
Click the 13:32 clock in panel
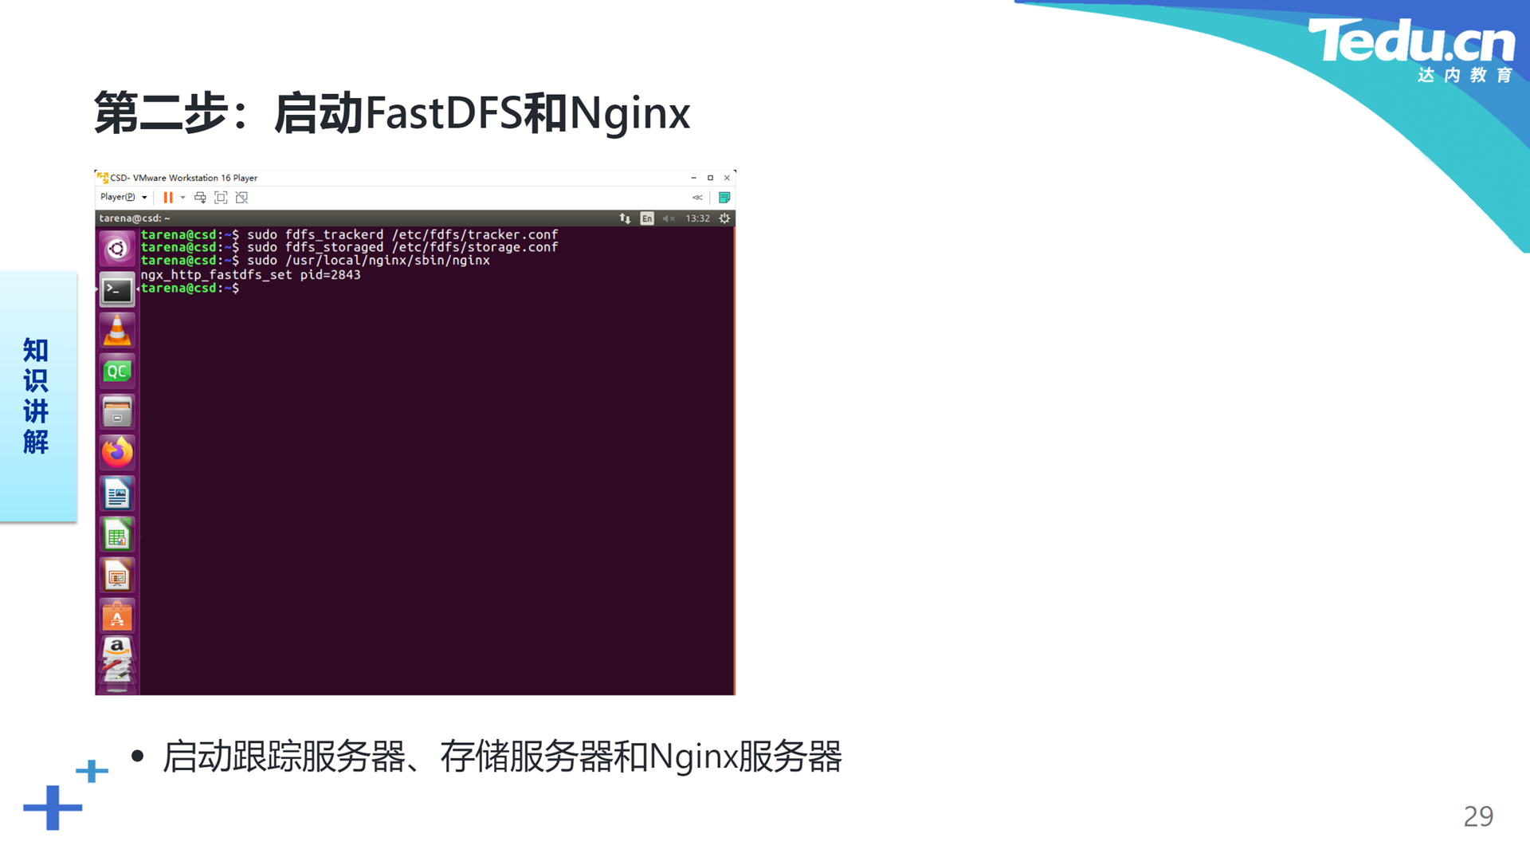coord(697,218)
